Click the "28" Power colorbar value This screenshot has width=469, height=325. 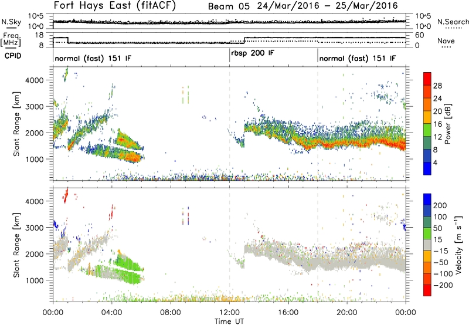pos(437,86)
